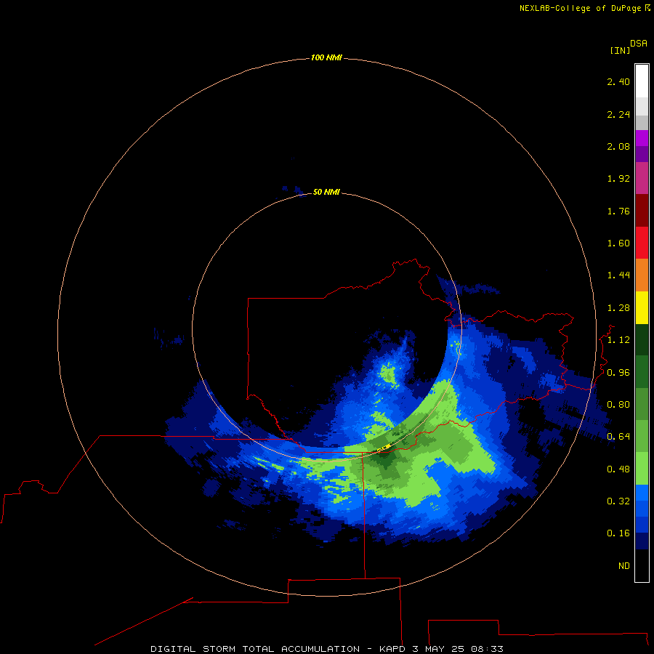Select the 0.48 legend value
Screen dimensions: 654x654
618,469
